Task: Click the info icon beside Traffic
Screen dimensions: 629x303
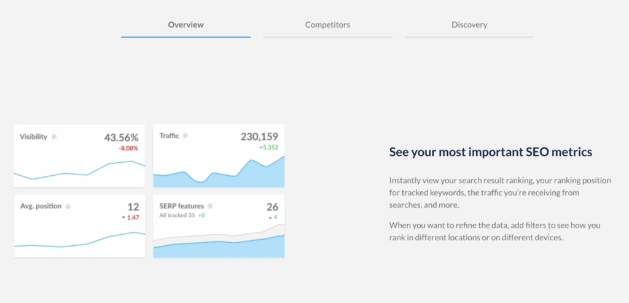Action: click(x=186, y=136)
